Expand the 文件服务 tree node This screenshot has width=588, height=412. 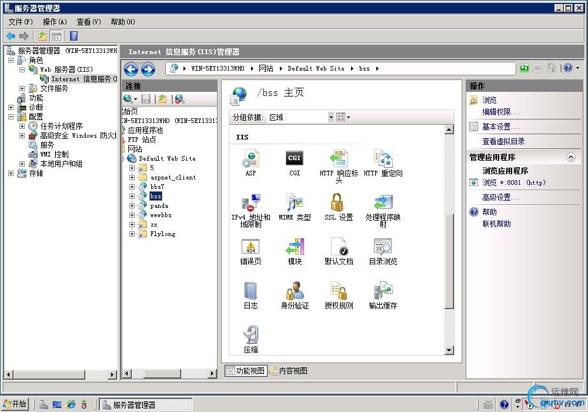(x=22, y=88)
